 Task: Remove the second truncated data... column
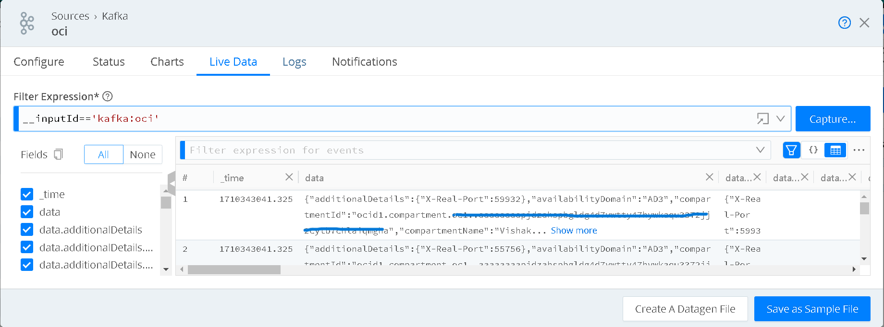(805, 177)
